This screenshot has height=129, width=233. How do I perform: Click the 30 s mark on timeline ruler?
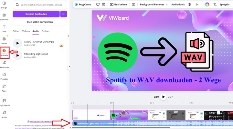tap(191, 103)
